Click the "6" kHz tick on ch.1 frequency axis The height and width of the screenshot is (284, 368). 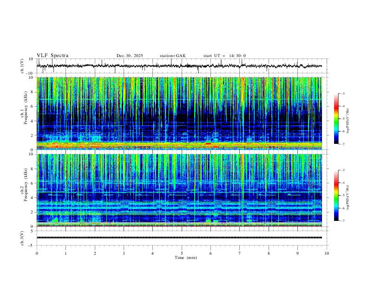click(x=33, y=107)
